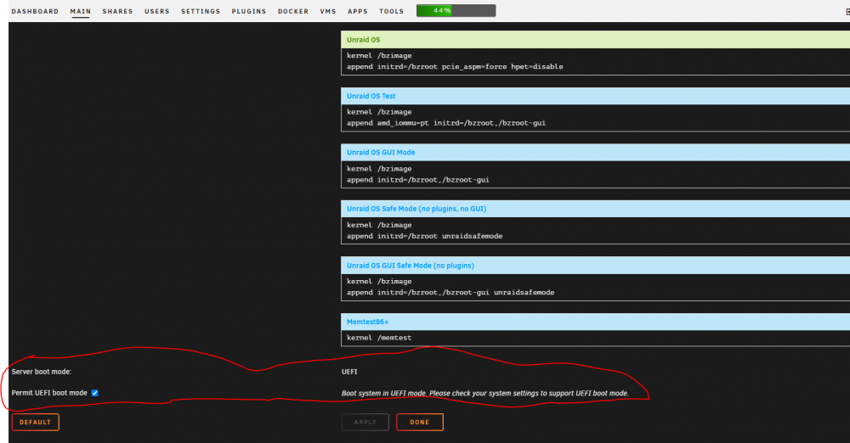Click the 44% progress bar

coord(456,10)
